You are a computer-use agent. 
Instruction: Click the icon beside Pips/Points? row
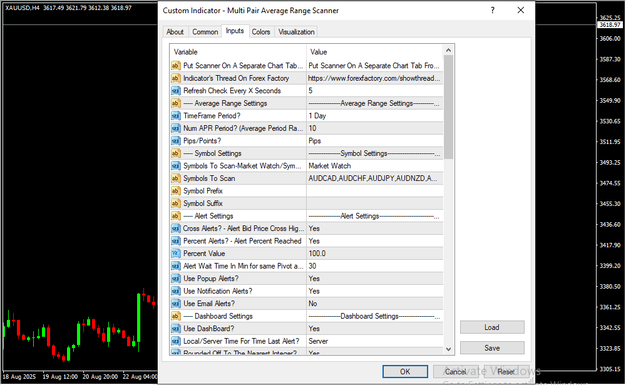[x=175, y=141]
